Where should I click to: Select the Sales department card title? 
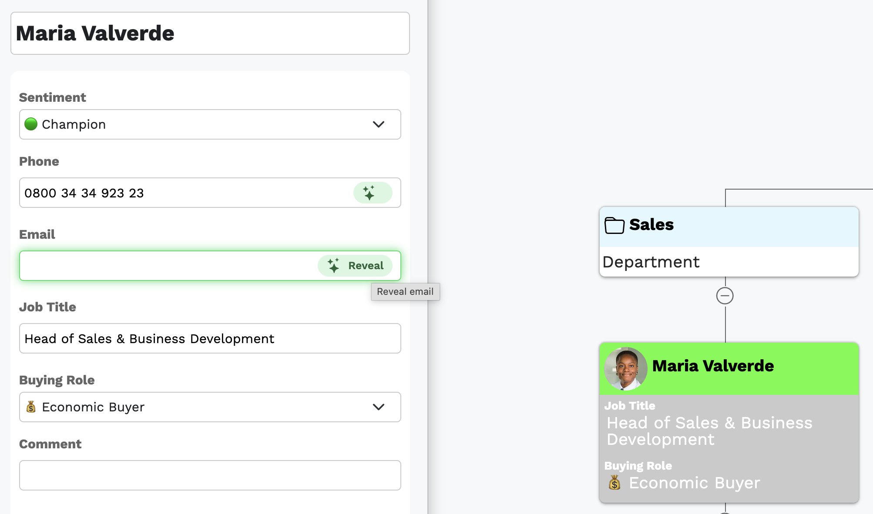651,225
